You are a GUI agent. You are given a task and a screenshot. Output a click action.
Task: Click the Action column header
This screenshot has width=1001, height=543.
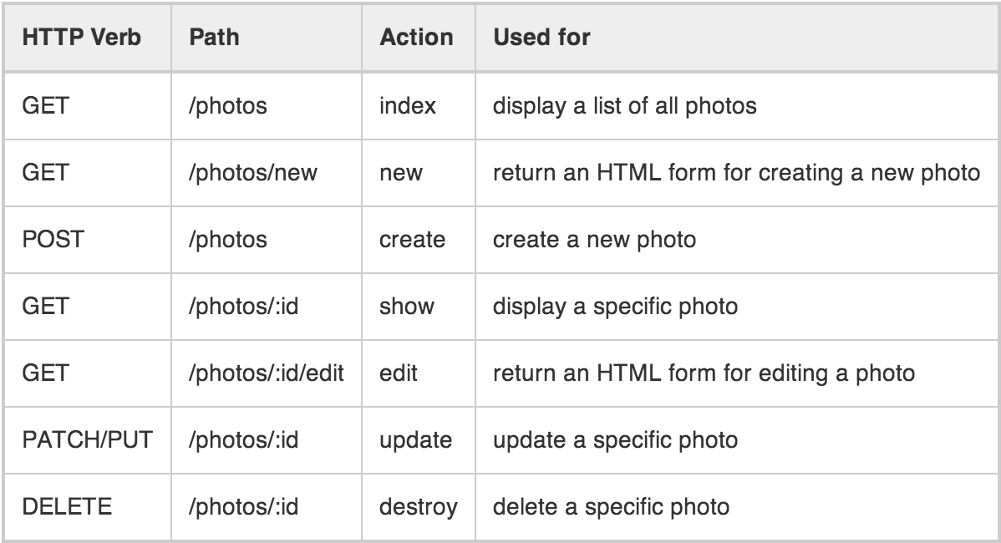pos(416,37)
